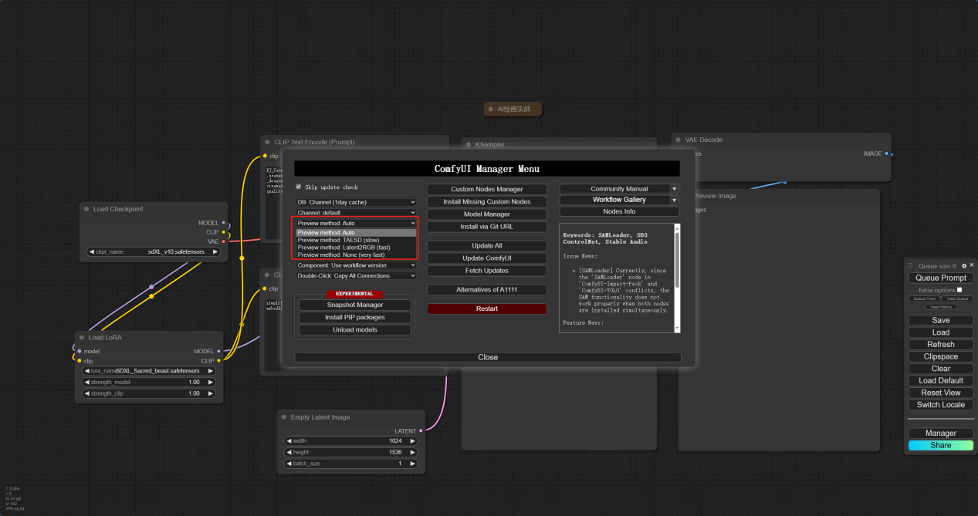Choose Preview method: None (very fast)
The height and width of the screenshot is (516, 978).
point(356,255)
